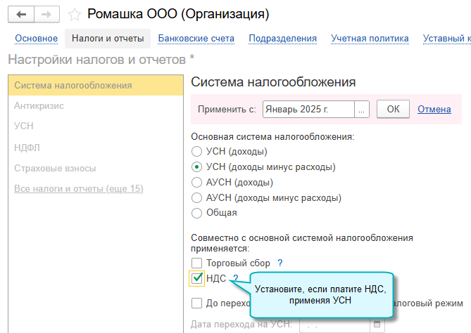Uncheck the НДС checkbox
Screen dimensions: 471x333
[197, 278]
